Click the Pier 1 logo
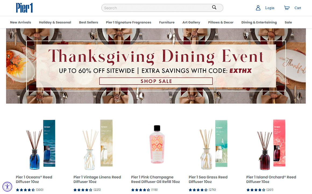The width and height of the screenshot is (312, 194). (24, 8)
